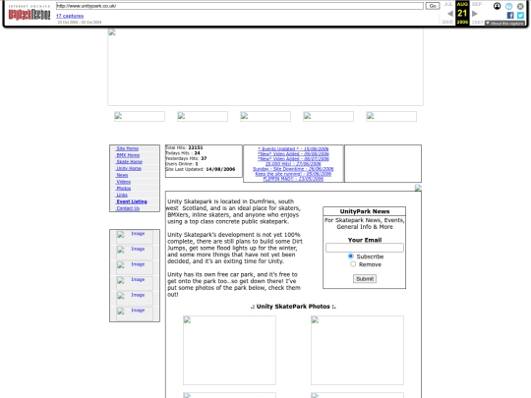Open the BMX Home navigation link
Screen dimensions: 531x398
pos(128,155)
